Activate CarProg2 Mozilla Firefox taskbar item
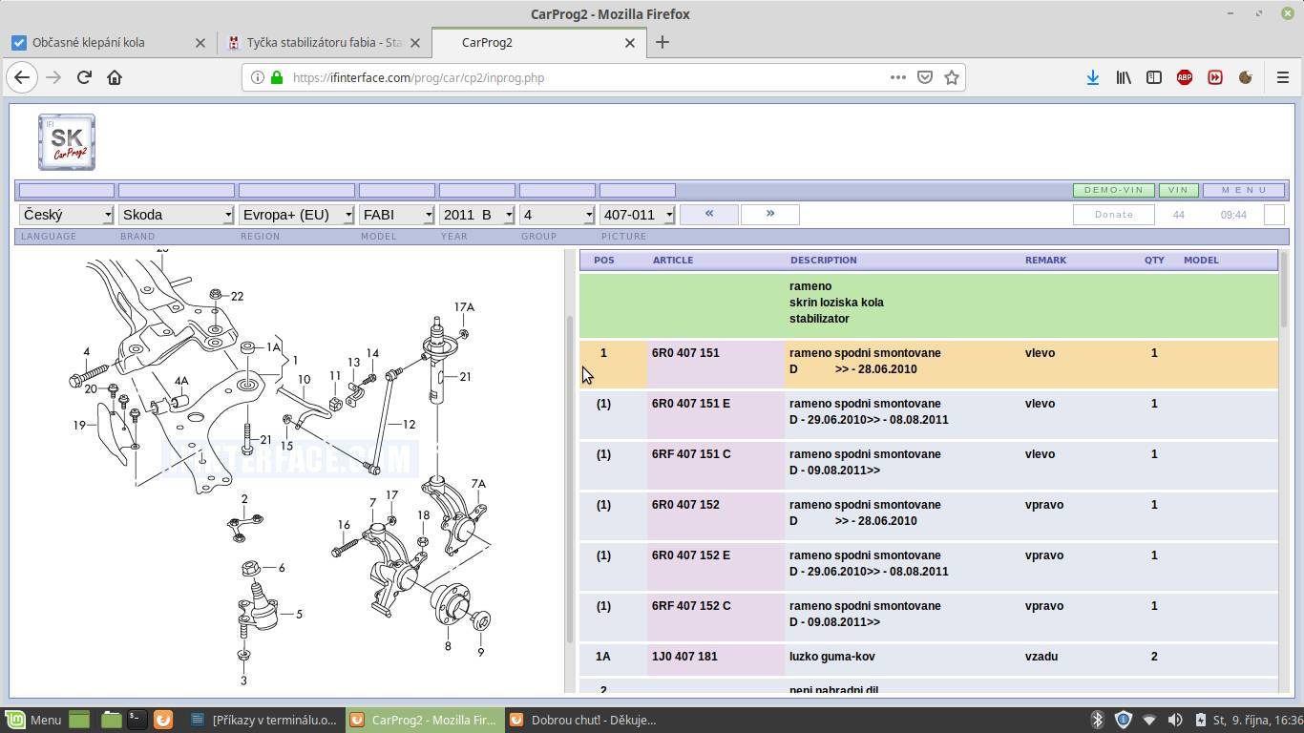 pos(423,720)
